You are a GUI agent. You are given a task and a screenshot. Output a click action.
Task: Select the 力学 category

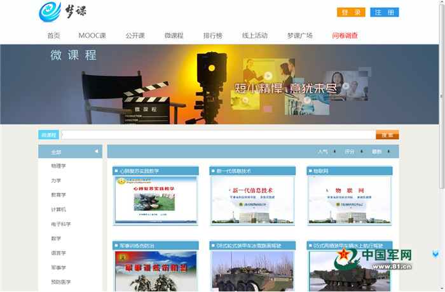(x=56, y=180)
